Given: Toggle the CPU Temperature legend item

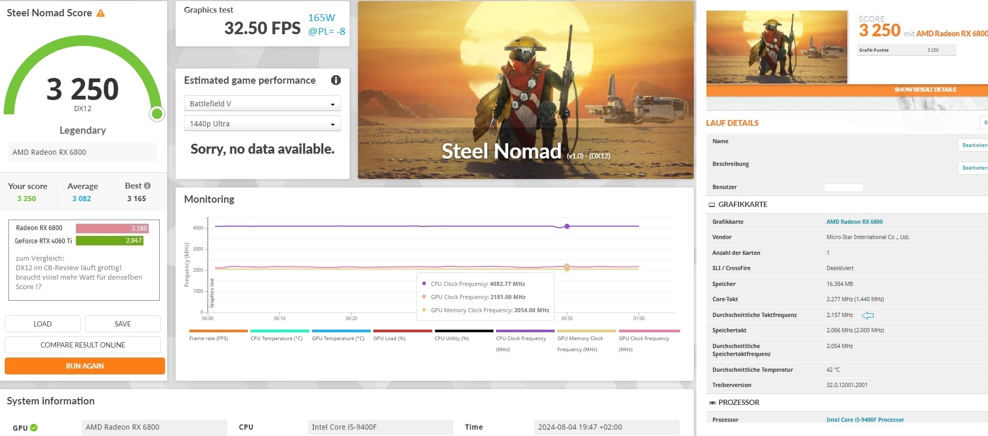Looking at the screenshot, I should click(x=279, y=335).
